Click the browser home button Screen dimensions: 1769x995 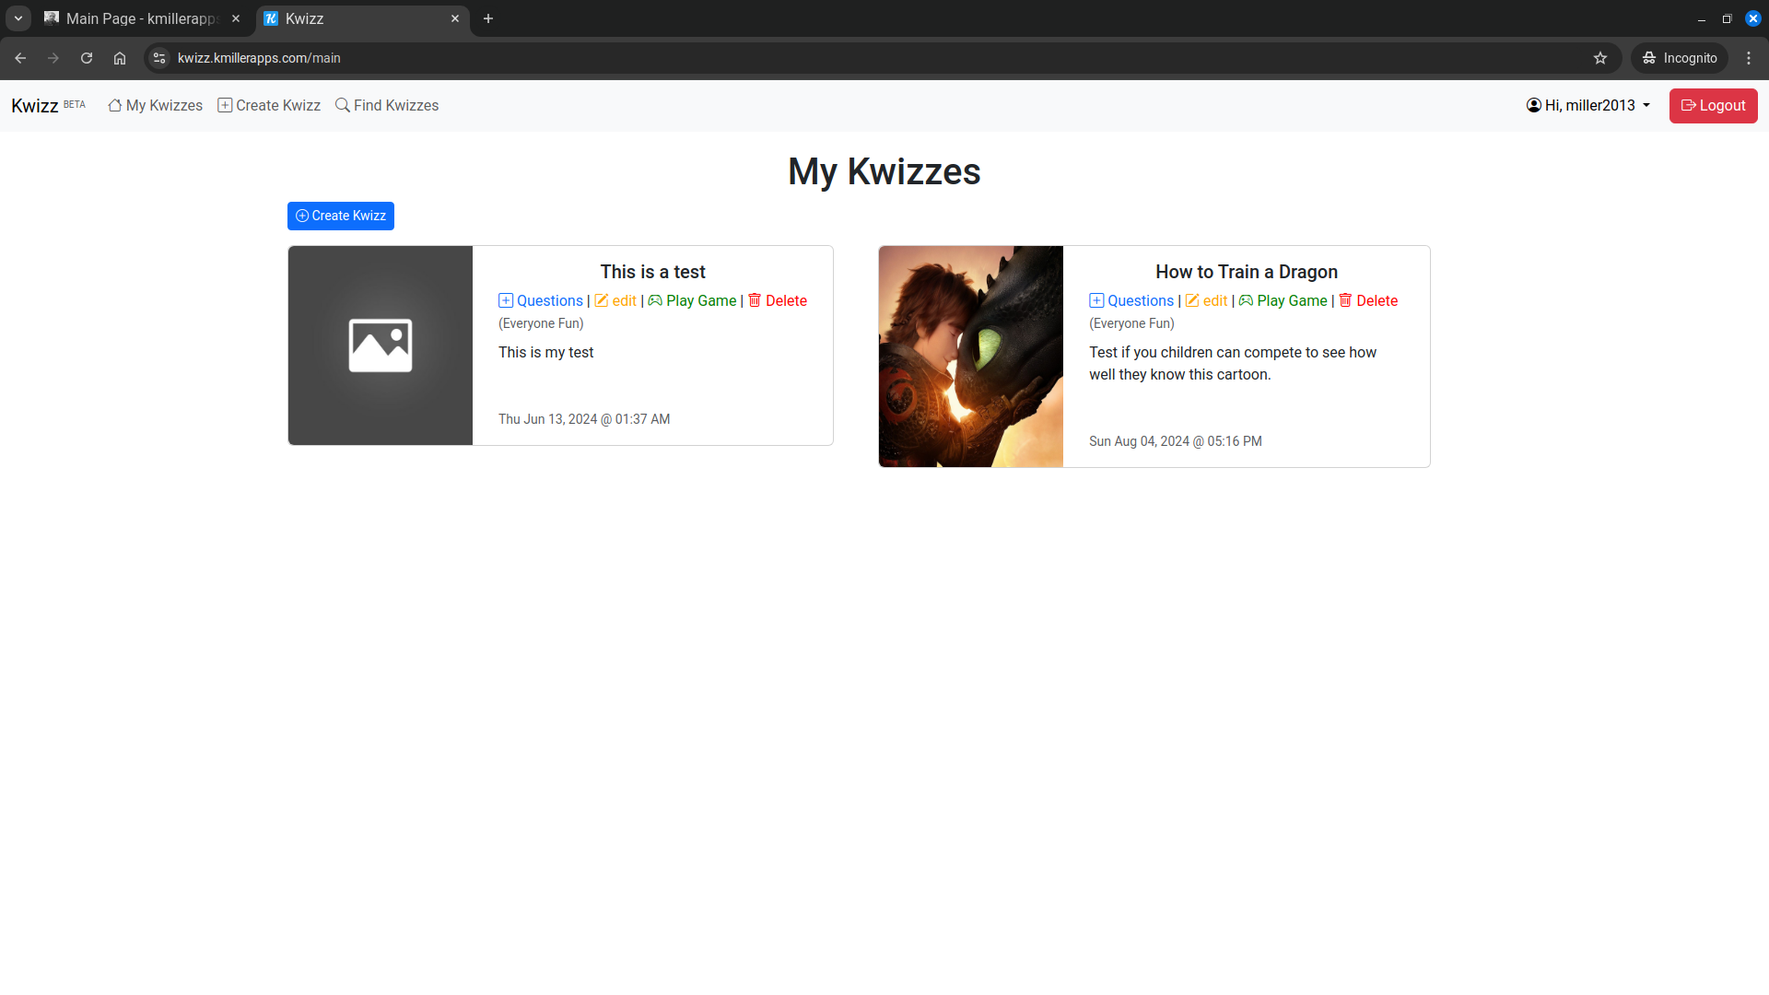pyautogui.click(x=120, y=58)
